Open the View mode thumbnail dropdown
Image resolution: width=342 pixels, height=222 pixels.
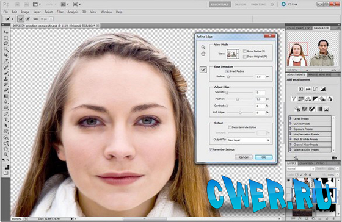click(x=233, y=54)
